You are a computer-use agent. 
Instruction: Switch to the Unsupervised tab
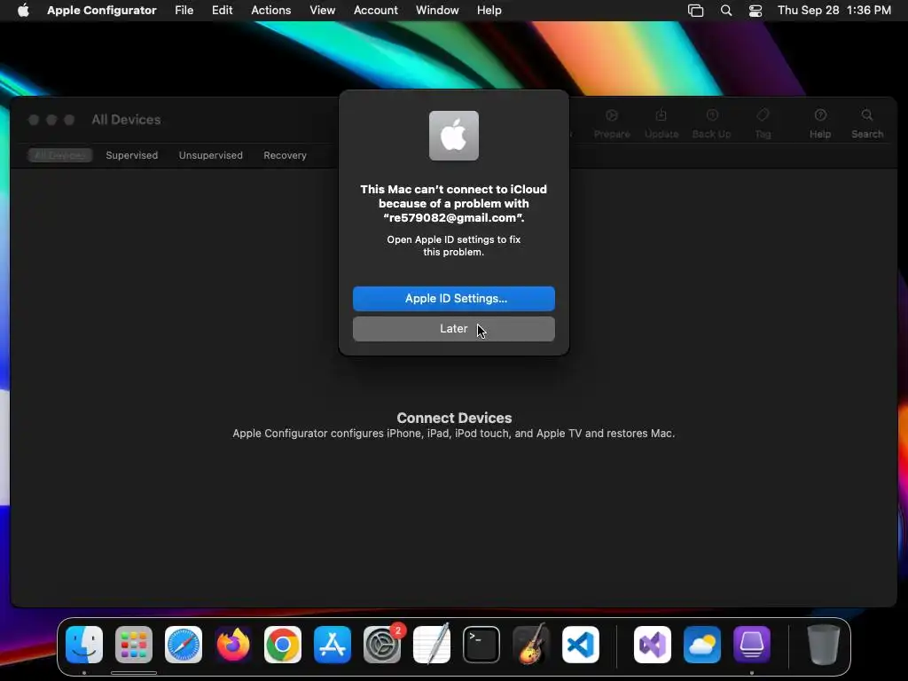coord(211,155)
